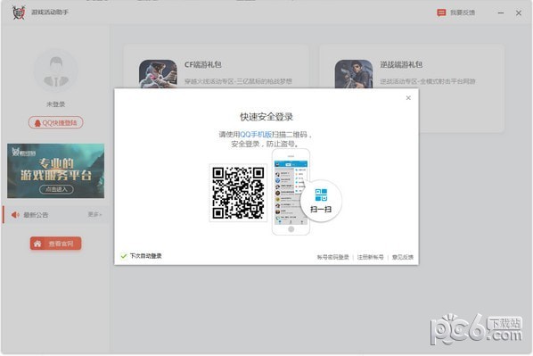Minimize the game assistant window
The width and height of the screenshot is (533, 356).
click(x=501, y=12)
